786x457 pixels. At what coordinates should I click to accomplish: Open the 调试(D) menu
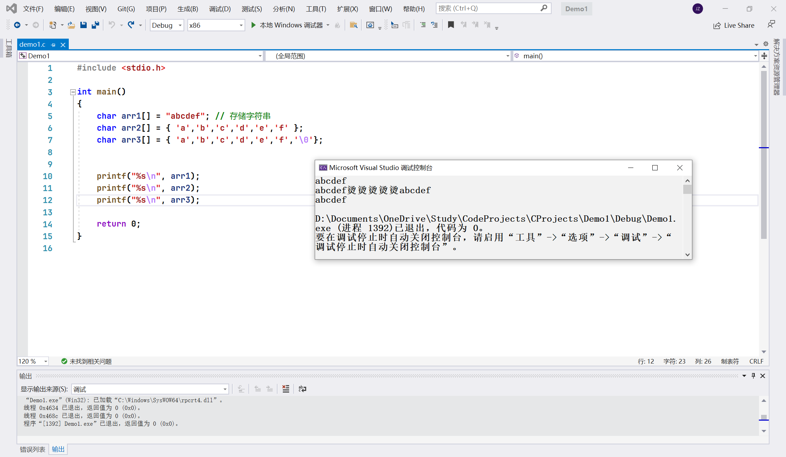(x=220, y=9)
